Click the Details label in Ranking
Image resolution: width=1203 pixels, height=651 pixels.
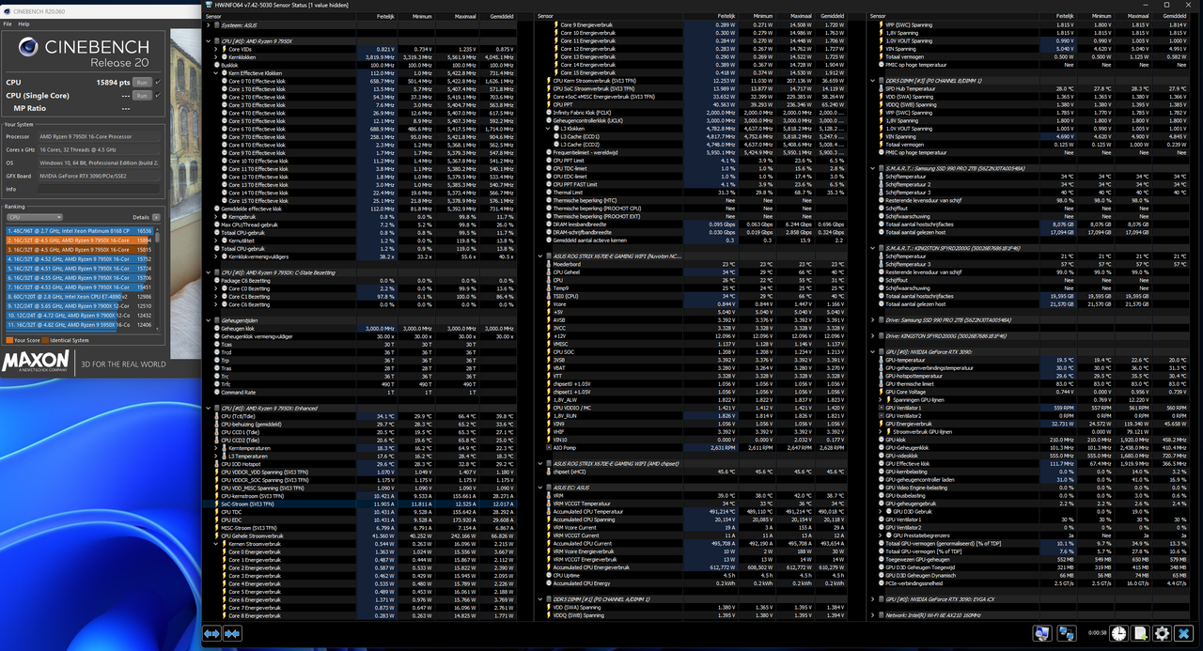(x=141, y=217)
